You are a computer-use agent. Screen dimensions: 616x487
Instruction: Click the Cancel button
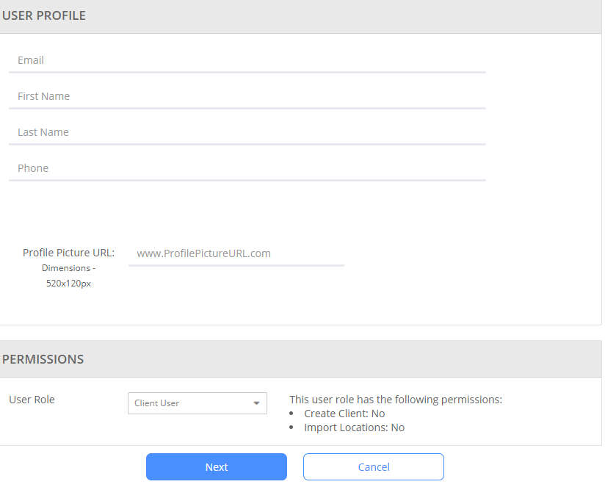click(374, 467)
